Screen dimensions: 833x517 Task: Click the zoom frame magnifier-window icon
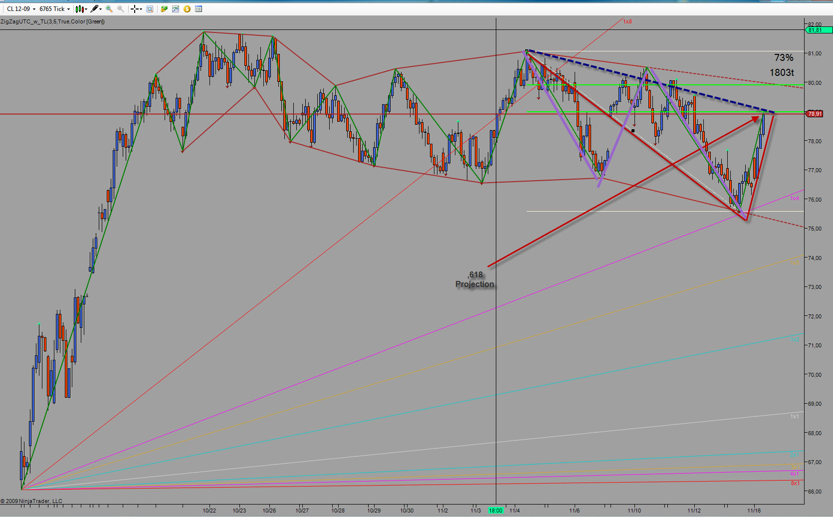150,9
